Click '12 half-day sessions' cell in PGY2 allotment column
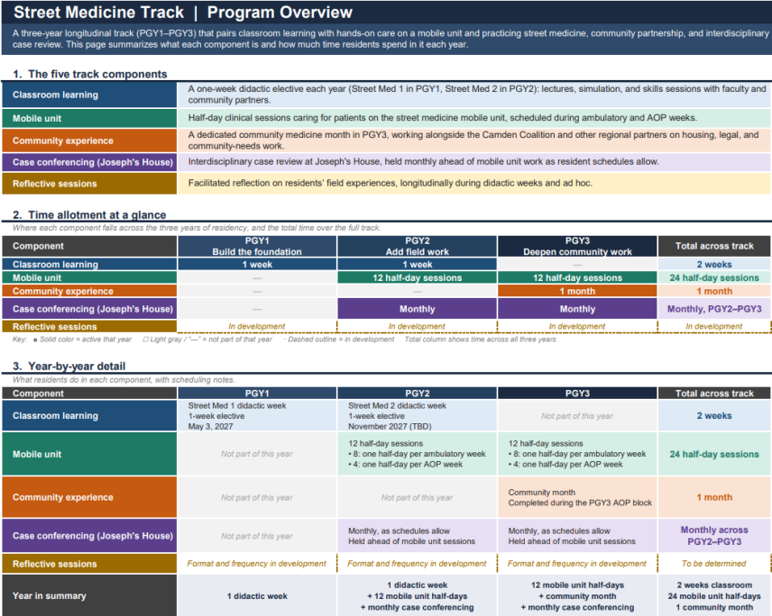The image size is (772, 616). [x=417, y=277]
